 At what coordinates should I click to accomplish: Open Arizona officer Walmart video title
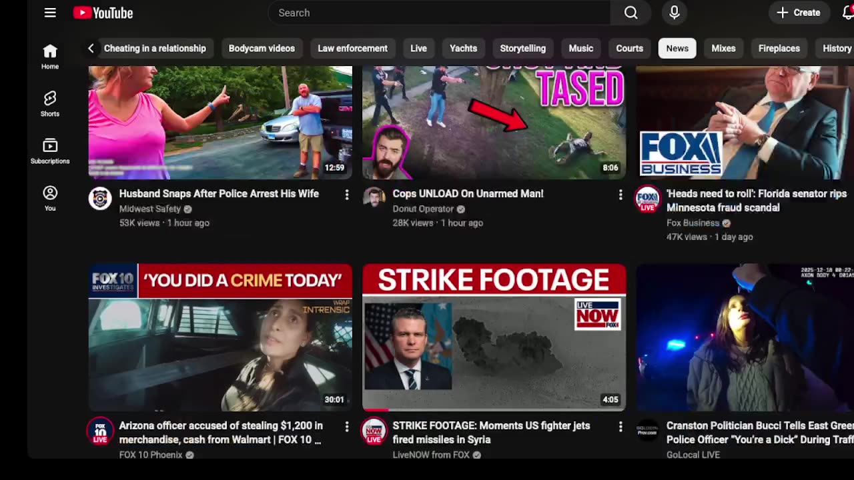coord(221,433)
